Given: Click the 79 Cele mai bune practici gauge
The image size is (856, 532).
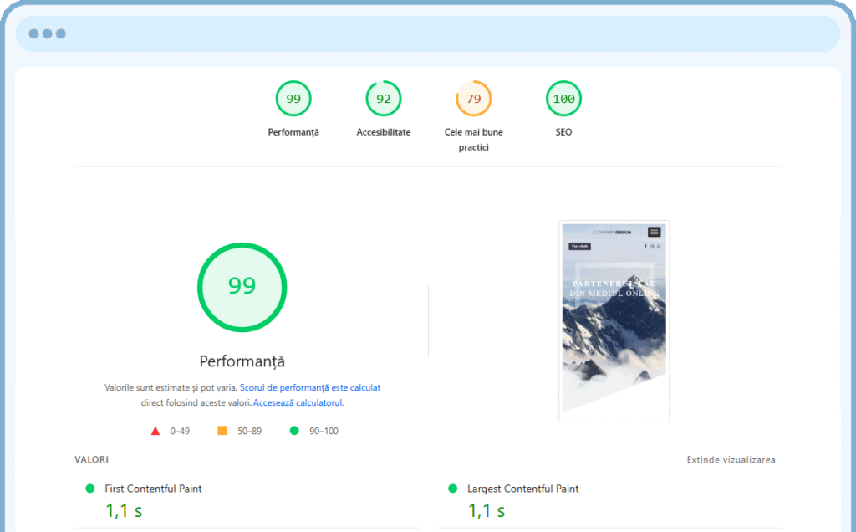Looking at the screenshot, I should coord(473,99).
